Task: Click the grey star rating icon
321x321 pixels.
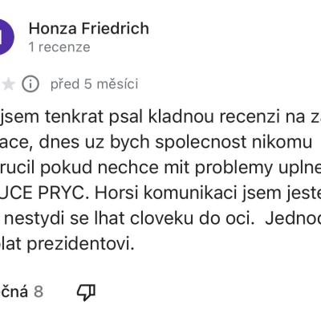Action: point(9,84)
